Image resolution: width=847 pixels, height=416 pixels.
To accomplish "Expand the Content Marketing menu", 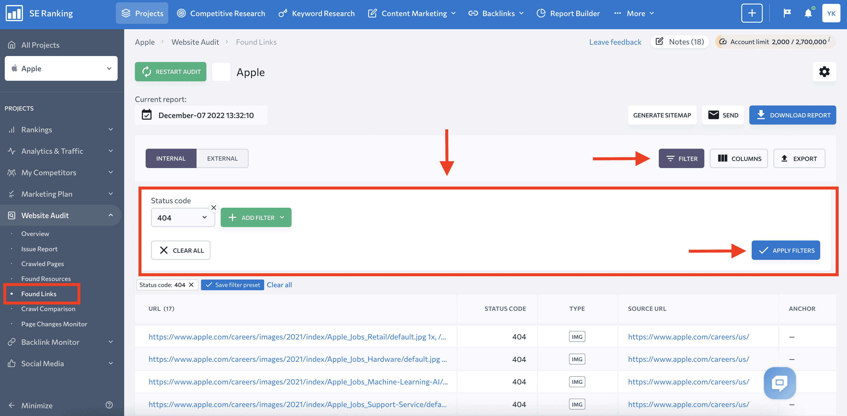I will coord(412,13).
